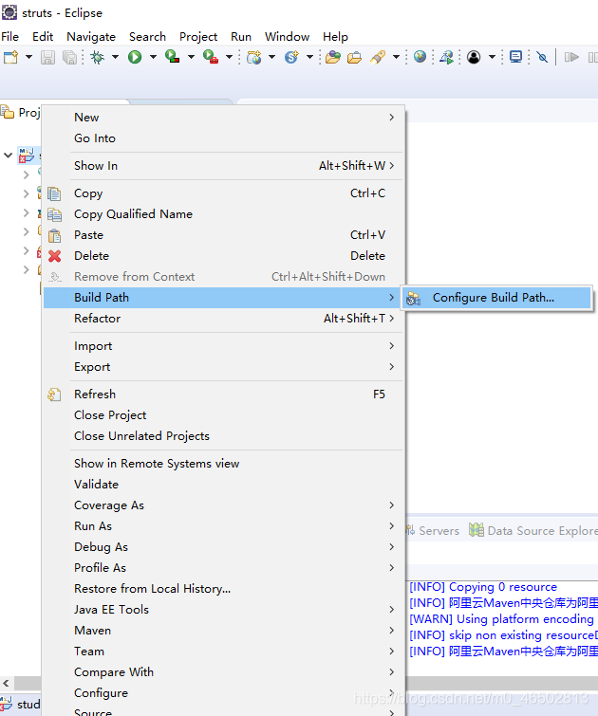Click the New wizard toolbar icon
Viewport: 598px width, 716px height.
10,57
